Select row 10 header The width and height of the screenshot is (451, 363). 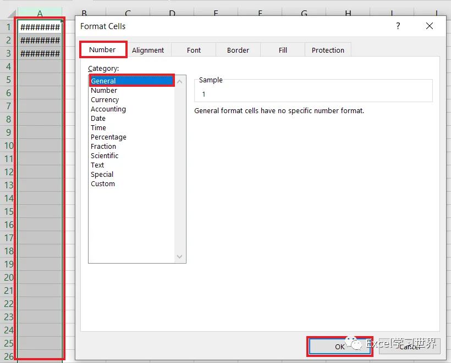(9, 146)
